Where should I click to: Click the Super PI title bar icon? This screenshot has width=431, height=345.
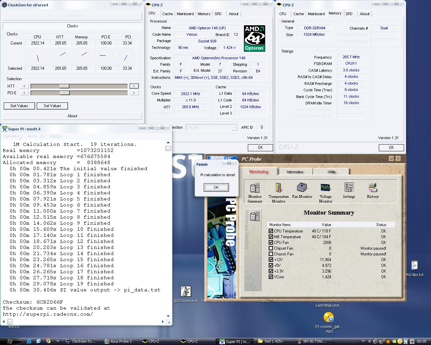tap(5, 129)
